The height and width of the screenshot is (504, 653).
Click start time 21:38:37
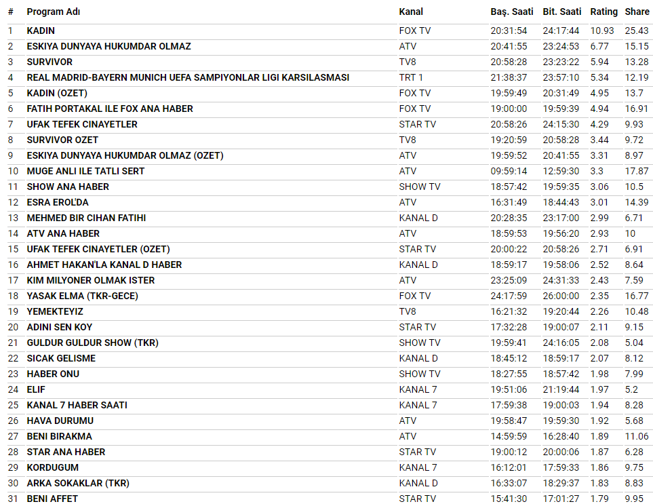coord(509,77)
